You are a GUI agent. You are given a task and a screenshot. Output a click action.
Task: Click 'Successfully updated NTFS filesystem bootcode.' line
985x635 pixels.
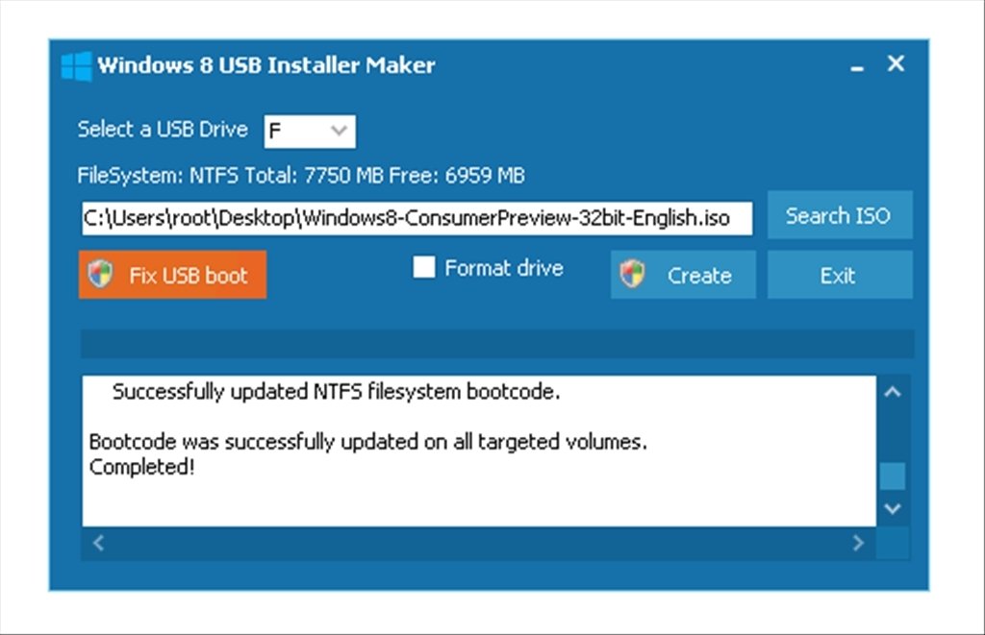(336, 392)
